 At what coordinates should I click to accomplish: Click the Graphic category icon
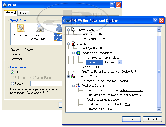pos(73,44)
